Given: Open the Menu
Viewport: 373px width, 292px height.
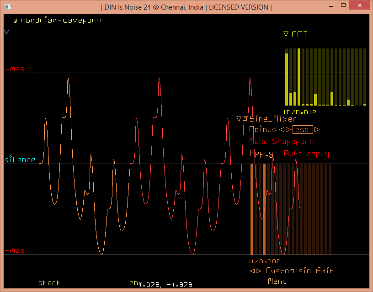Looking at the screenshot, I should coord(277,281).
